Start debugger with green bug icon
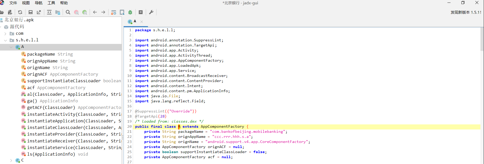 pyautogui.click(x=130, y=12)
